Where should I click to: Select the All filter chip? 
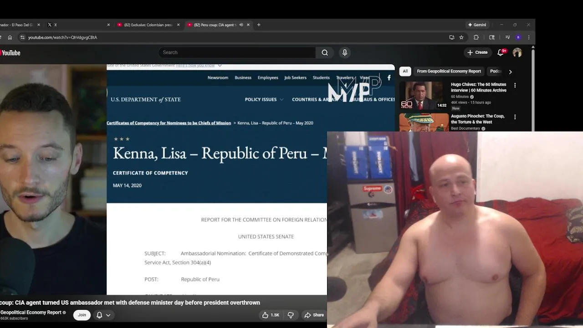405,71
